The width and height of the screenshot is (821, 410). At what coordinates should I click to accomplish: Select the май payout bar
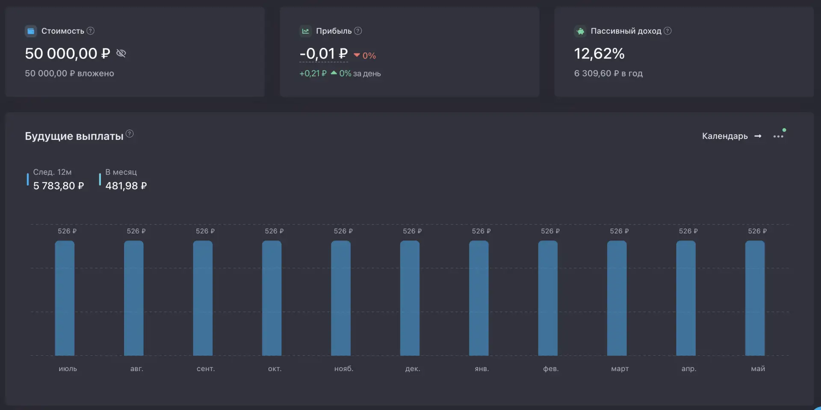pos(755,298)
